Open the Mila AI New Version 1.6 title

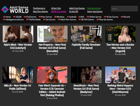tap(18, 87)
